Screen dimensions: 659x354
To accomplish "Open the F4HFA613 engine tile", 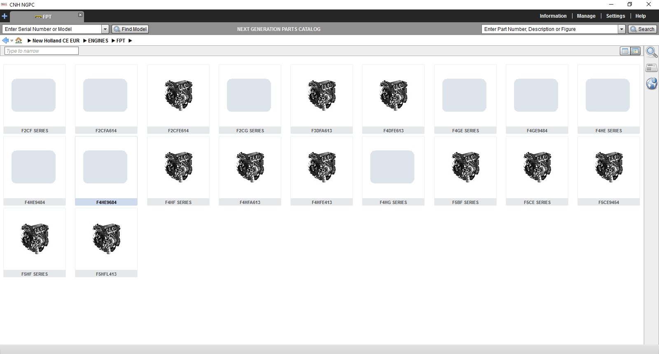I will [250, 171].
